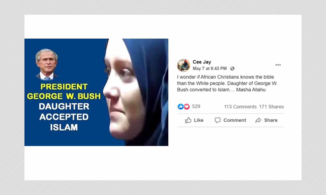Open the May 7 at 9:43 PM timestamp
Image resolution: width=326 pixels, height=195 pixels.
(x=210, y=69)
